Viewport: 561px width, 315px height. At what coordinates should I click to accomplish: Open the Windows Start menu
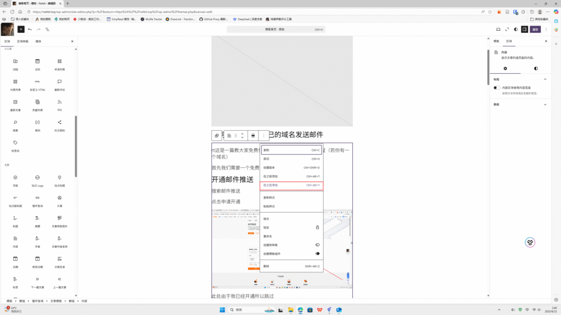[x=222, y=310]
